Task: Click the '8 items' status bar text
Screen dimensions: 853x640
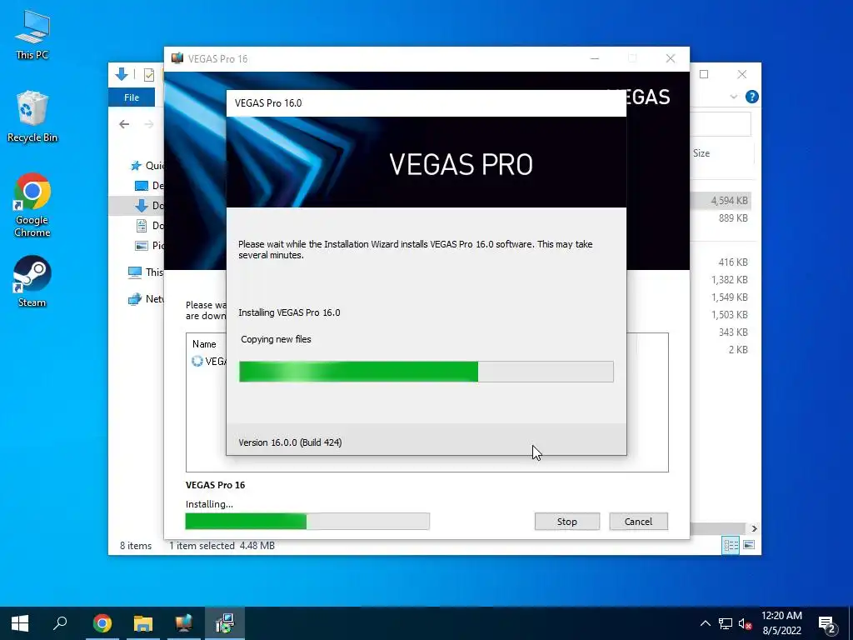Action: pos(136,546)
